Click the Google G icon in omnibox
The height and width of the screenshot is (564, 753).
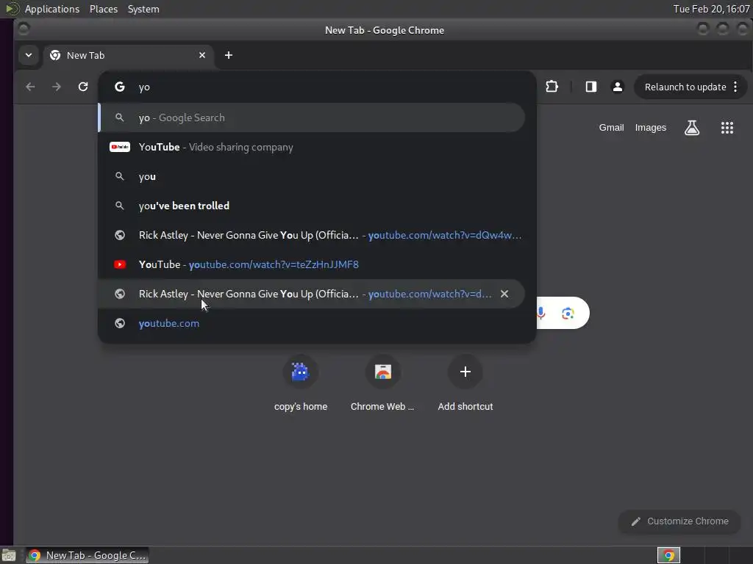(x=120, y=87)
